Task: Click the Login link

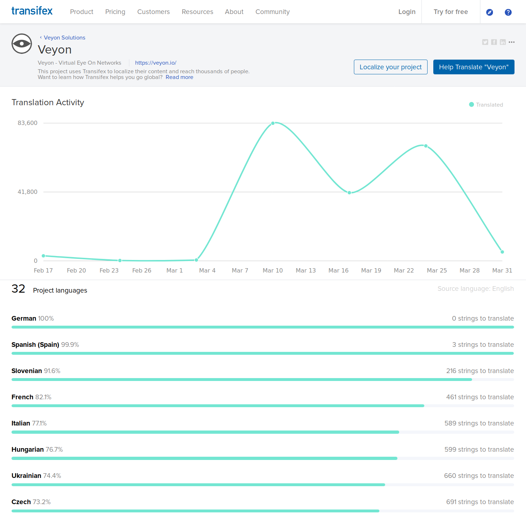Action: [407, 12]
